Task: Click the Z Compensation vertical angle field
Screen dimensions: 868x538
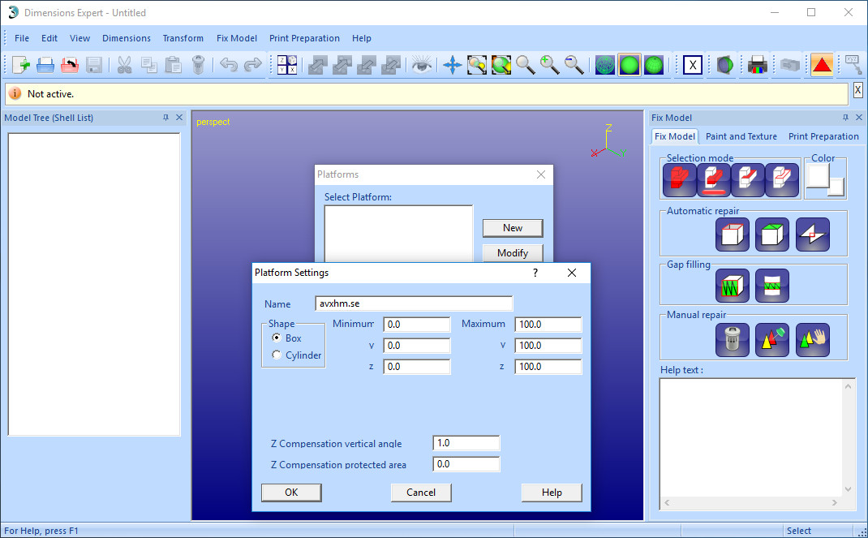Action: [x=466, y=443]
